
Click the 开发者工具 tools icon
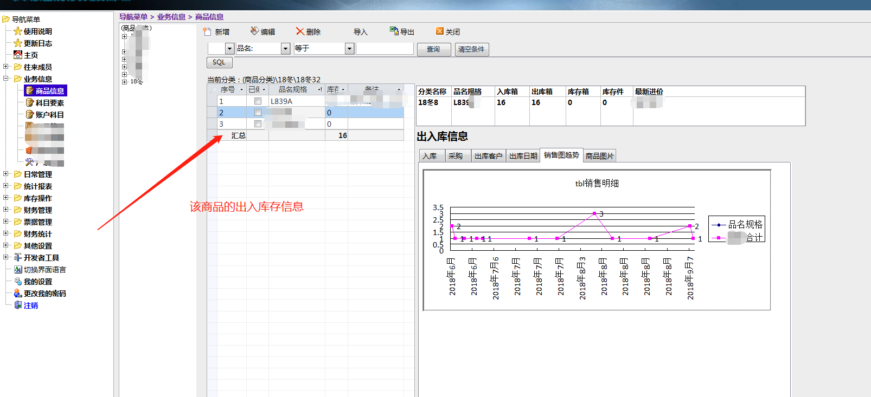click(x=18, y=258)
